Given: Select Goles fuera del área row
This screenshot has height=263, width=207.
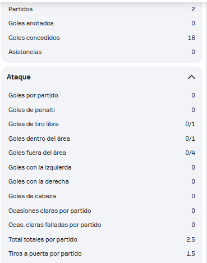Looking at the screenshot, I should [x=102, y=153].
